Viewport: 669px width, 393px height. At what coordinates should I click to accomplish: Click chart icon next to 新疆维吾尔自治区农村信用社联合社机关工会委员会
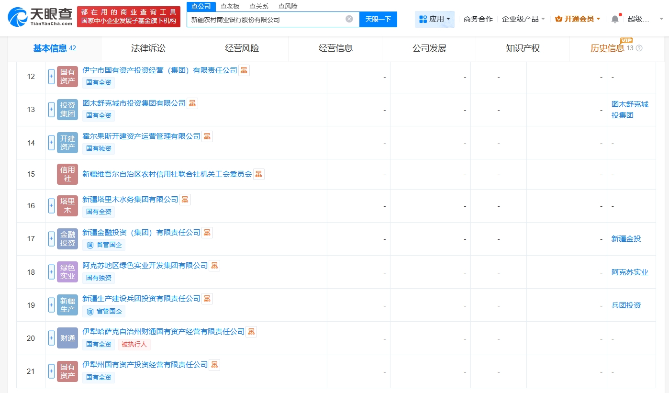pos(258,174)
